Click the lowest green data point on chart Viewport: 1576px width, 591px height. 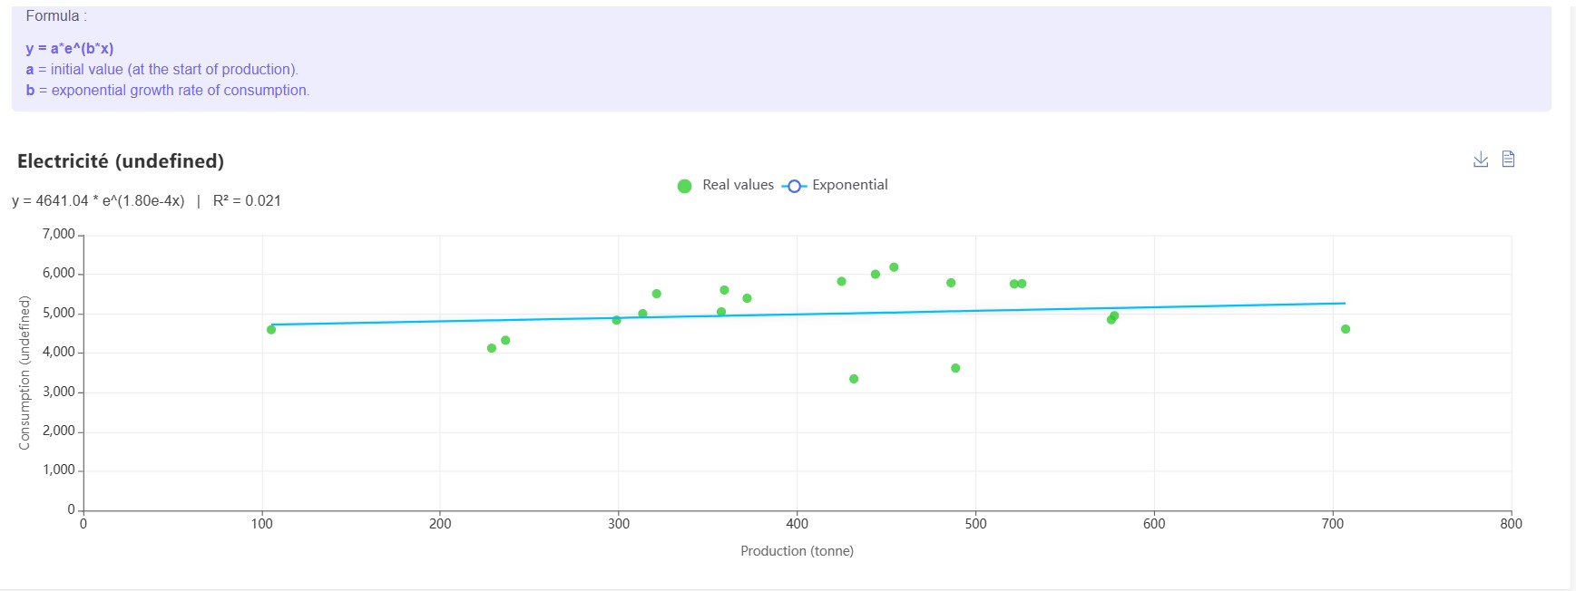click(854, 379)
